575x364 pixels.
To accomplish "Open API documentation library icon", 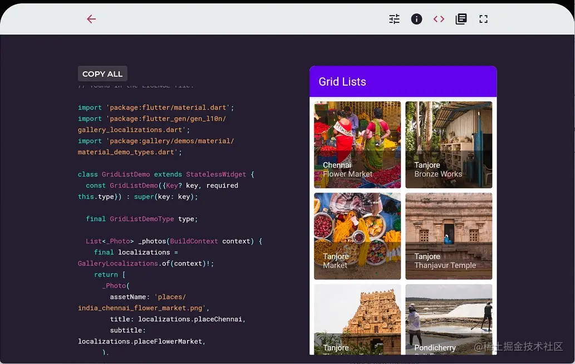I will pyautogui.click(x=461, y=19).
